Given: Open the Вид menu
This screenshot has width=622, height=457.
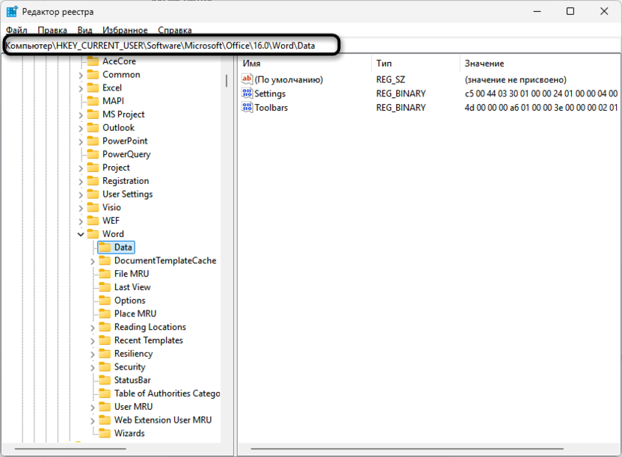Looking at the screenshot, I should [85, 30].
